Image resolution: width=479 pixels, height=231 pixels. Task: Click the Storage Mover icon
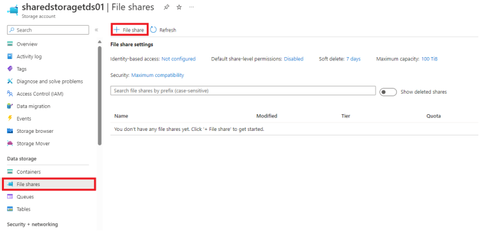10,144
